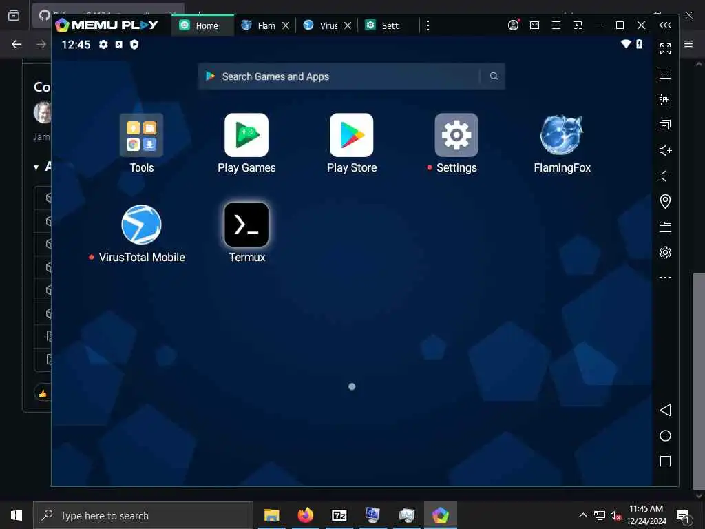Launch the FlamingFox browser app

(562, 135)
